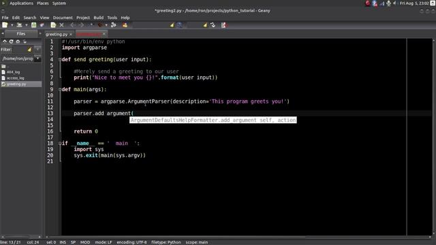
Task: Run the file with the Execute icon
Action: coord(114,25)
